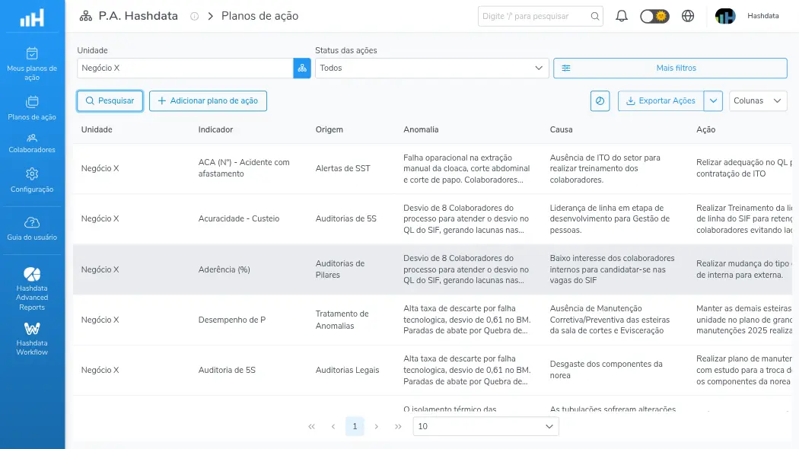Go to Meus planos de ação
This screenshot has height=449, width=799.
click(32, 64)
